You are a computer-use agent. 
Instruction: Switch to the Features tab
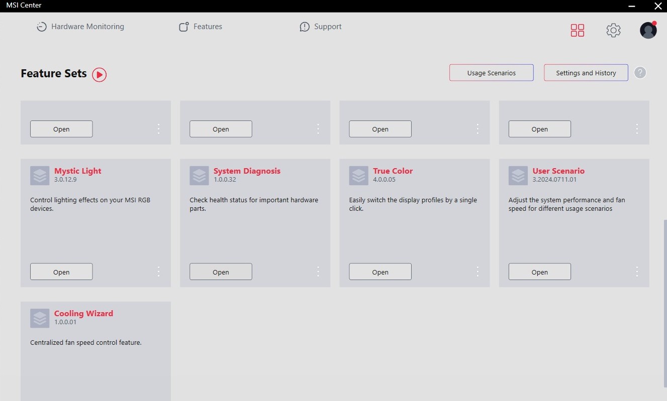201,27
